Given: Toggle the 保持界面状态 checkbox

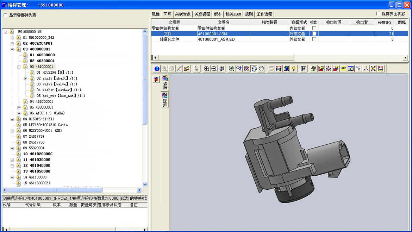Looking at the screenshot, I should tap(378, 14).
